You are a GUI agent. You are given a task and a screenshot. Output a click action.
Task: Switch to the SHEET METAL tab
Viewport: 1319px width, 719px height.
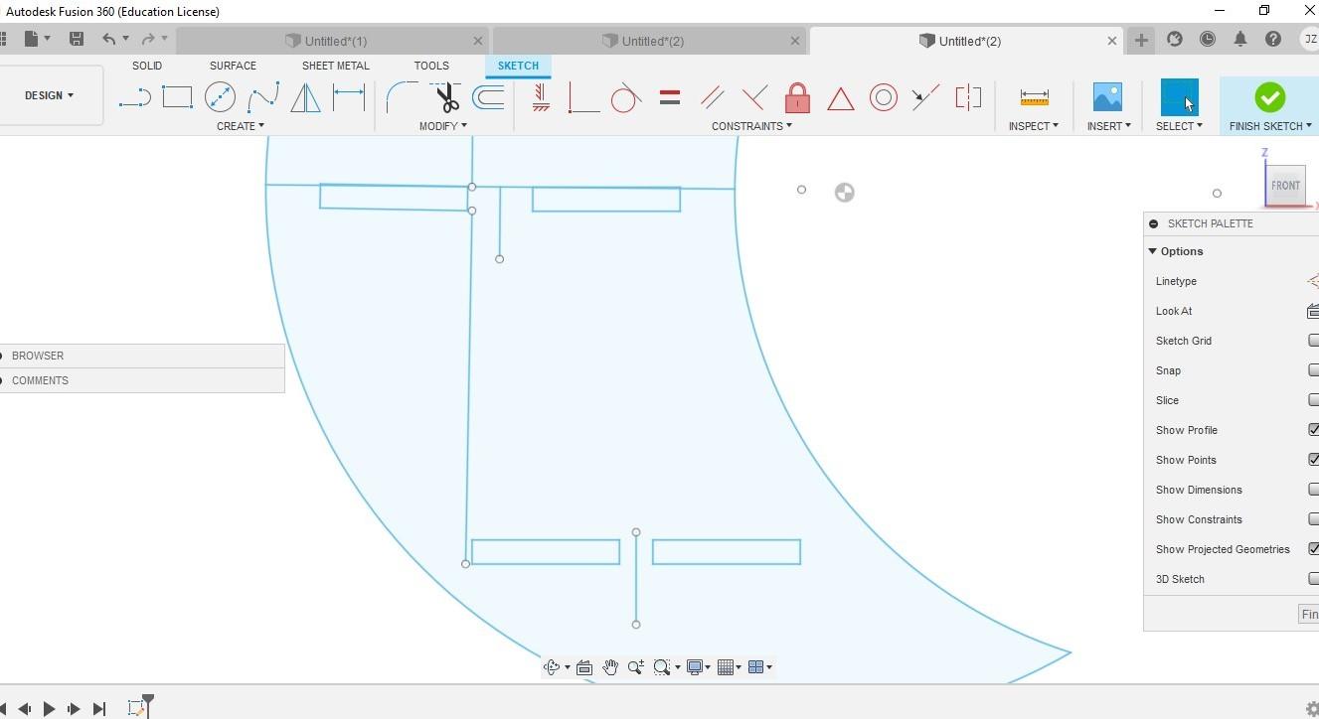coord(336,66)
